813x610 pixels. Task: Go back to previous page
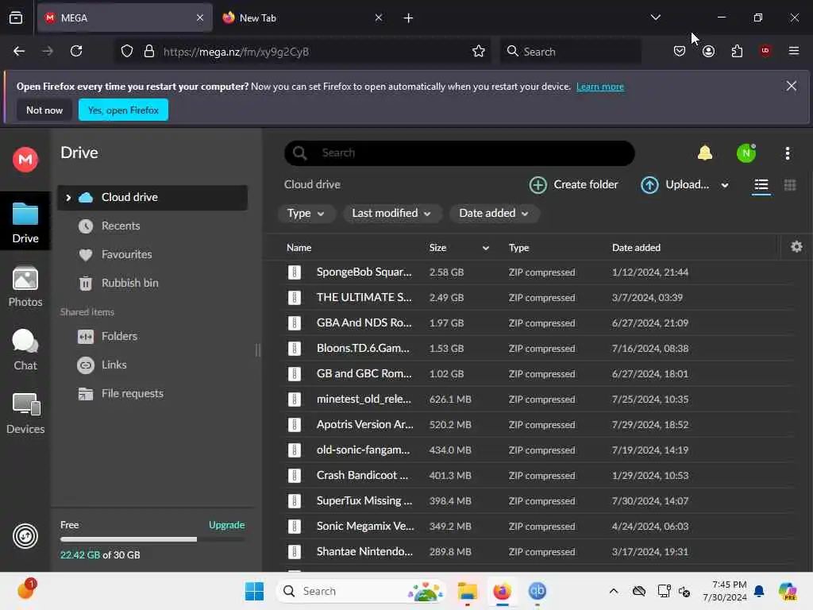[19, 51]
